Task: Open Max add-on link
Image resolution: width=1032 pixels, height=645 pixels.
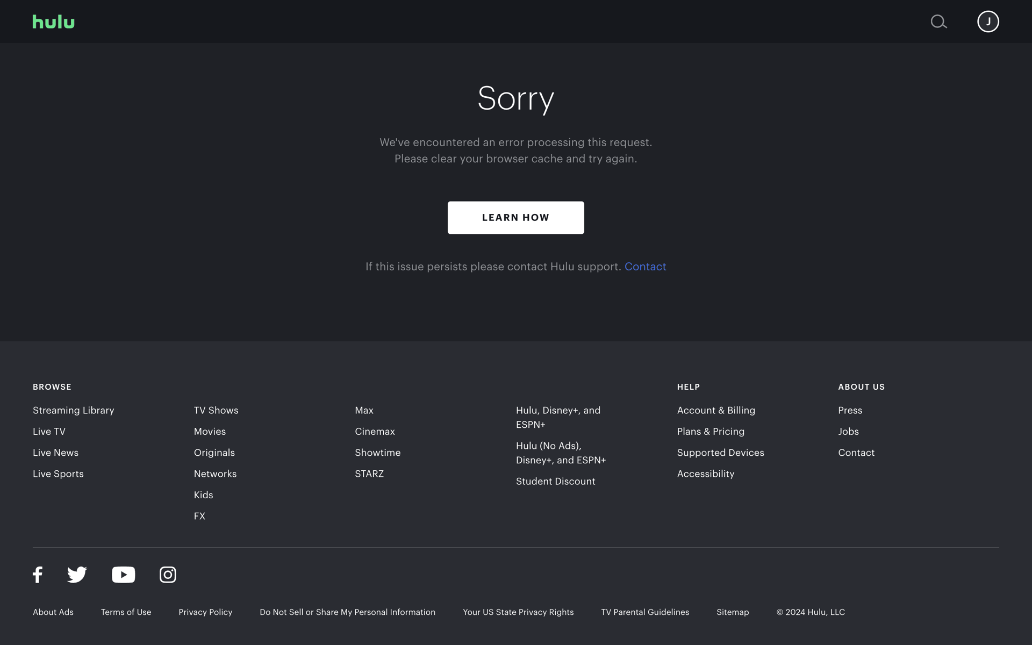Action: click(364, 410)
